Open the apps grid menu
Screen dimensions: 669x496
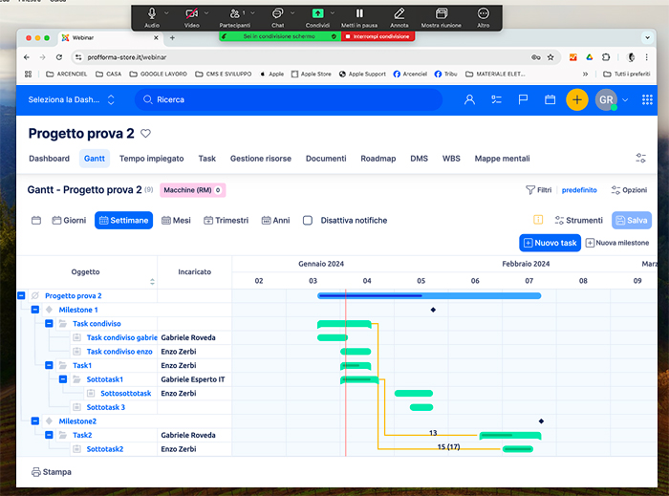coord(647,99)
